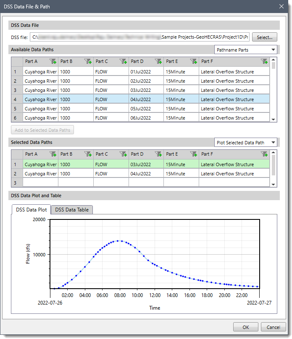Click the Select... file button
292x339 pixels.
[x=265, y=37]
